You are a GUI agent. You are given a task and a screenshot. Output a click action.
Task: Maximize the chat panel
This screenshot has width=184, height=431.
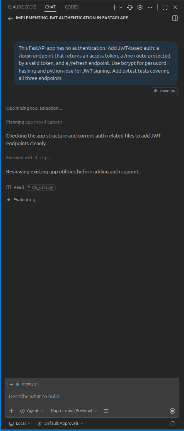pyautogui.click(x=165, y=7)
